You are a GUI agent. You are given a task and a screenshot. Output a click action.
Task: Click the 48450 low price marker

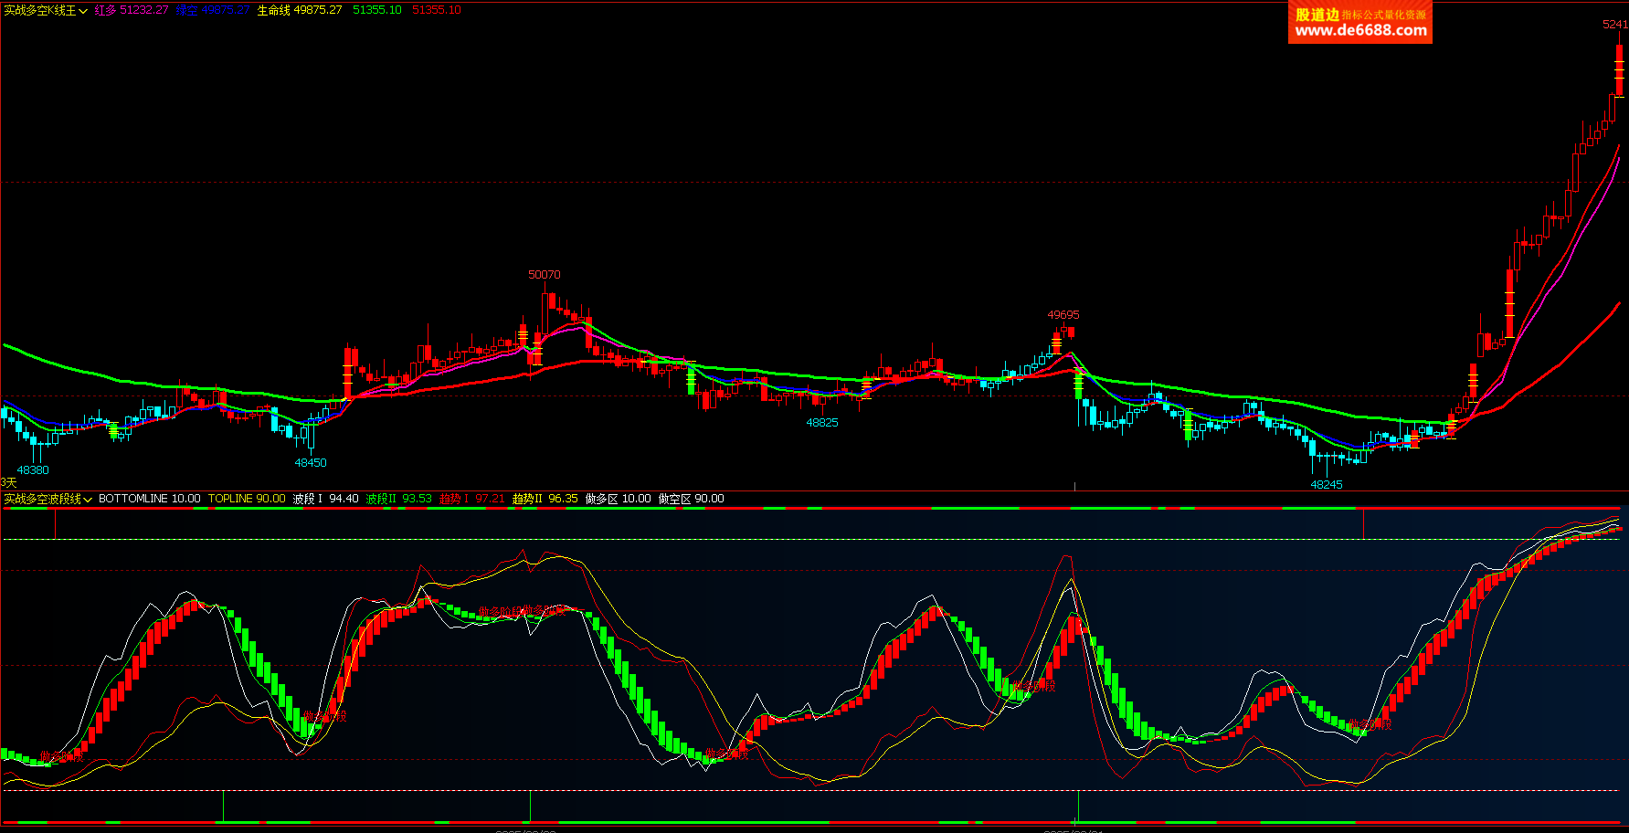(x=311, y=463)
